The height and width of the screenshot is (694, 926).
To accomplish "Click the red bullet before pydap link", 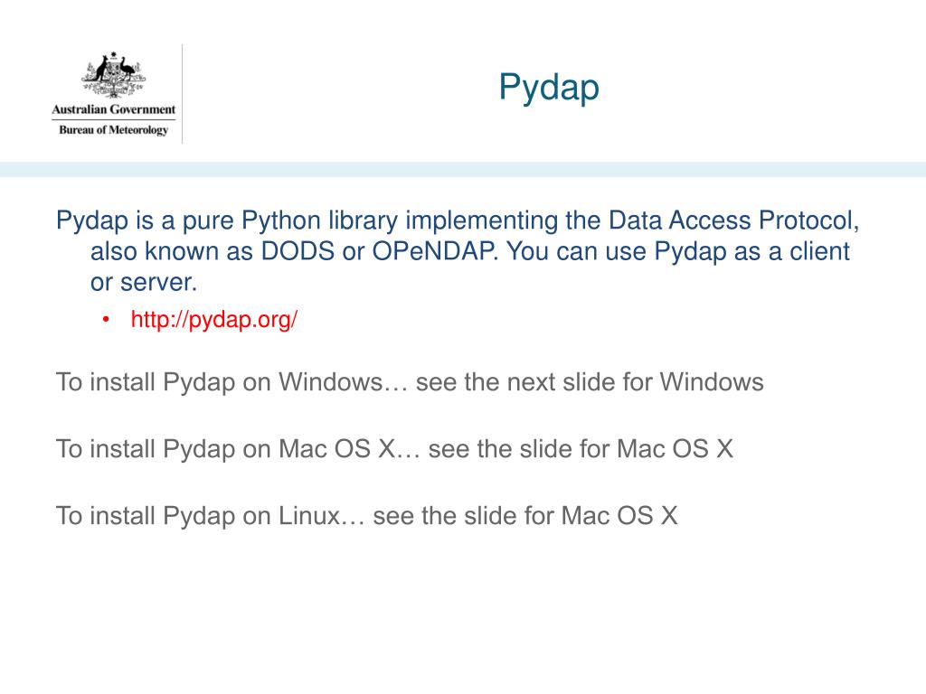I will point(106,320).
